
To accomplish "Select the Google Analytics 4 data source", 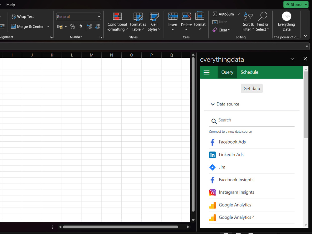I will tap(252, 217).
